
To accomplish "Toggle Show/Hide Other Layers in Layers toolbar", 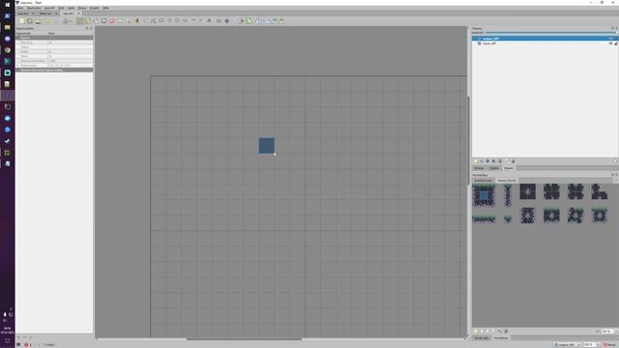I will point(507,161).
